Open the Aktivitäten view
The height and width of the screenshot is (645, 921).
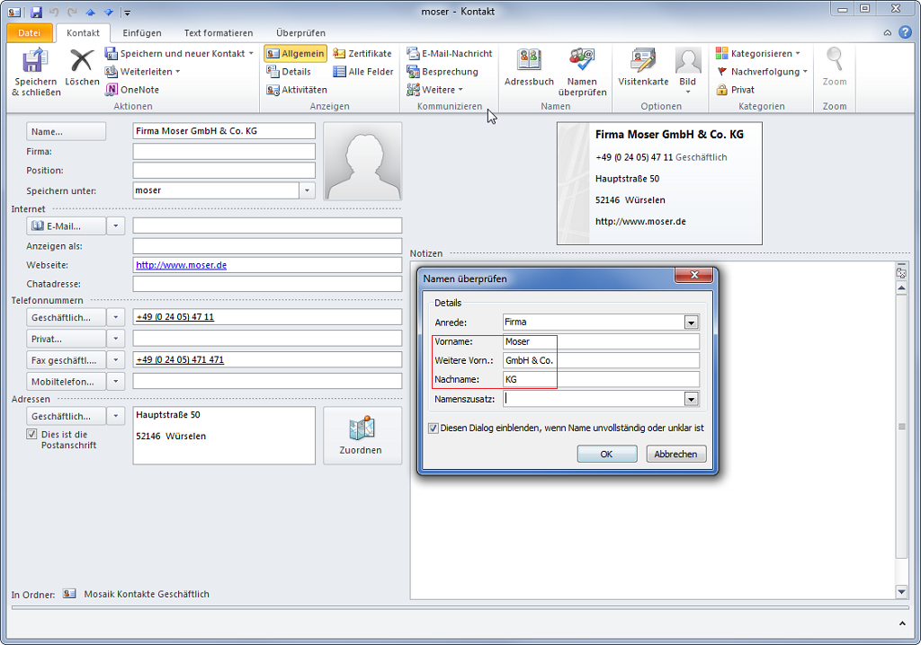pos(297,90)
